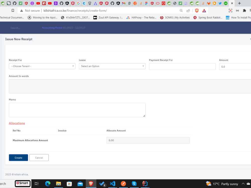Open Postman from the taskbar
Image resolution: width=251 pixels, height=188 pixels.
pos(123,183)
